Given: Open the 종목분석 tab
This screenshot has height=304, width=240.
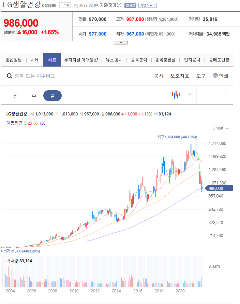Looking at the screenshot, I should [139, 60].
